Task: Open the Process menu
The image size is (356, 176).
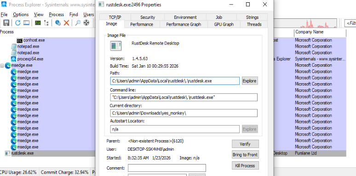Action: pos(56,15)
